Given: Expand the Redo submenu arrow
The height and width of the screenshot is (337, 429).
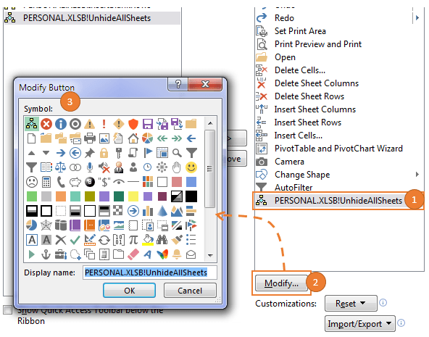Looking at the screenshot, I should click(417, 18).
